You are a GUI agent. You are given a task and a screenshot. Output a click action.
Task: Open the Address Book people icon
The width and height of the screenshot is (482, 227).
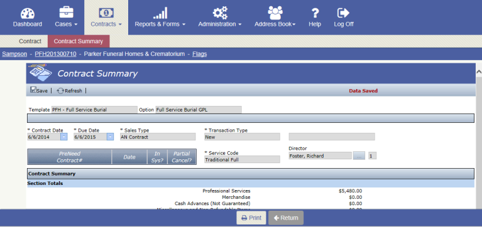coord(275,13)
